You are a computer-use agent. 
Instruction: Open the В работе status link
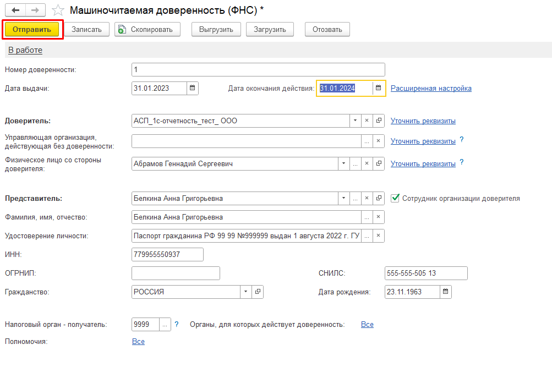25,50
